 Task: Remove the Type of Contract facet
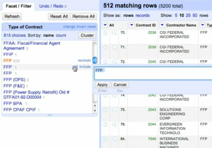tap(5, 26)
